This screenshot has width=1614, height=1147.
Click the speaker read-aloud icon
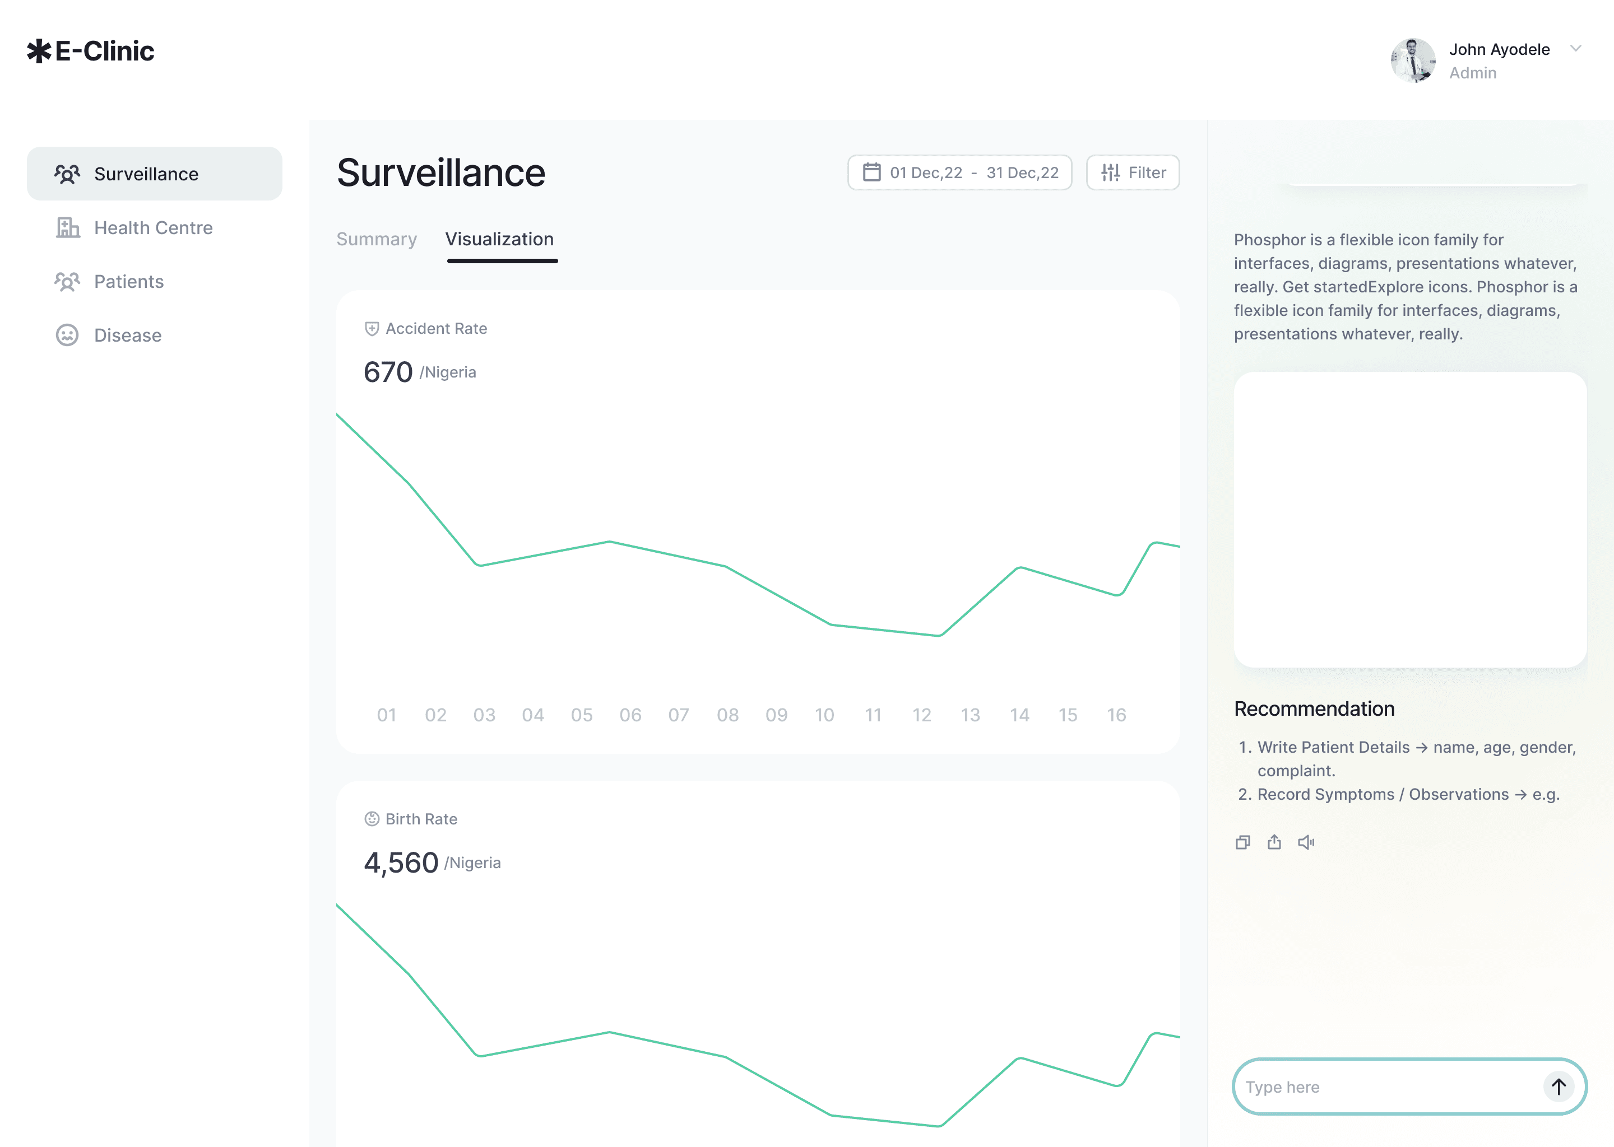[1306, 842]
